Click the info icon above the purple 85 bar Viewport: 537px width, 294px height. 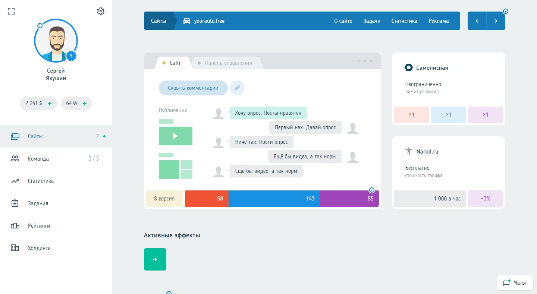[x=371, y=190]
